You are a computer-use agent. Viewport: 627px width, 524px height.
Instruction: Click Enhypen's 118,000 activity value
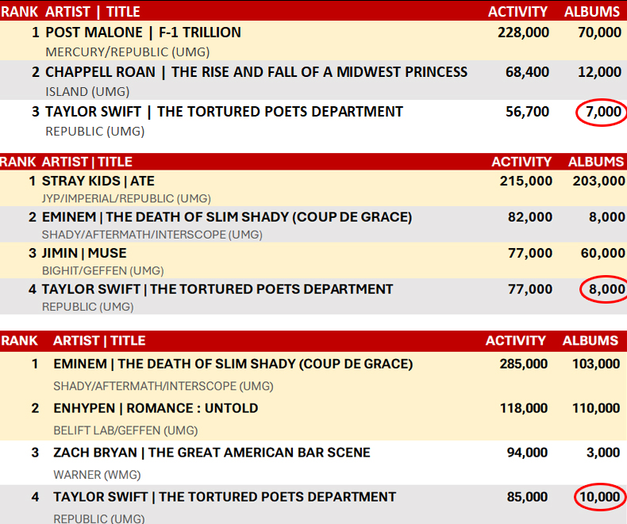point(524,408)
